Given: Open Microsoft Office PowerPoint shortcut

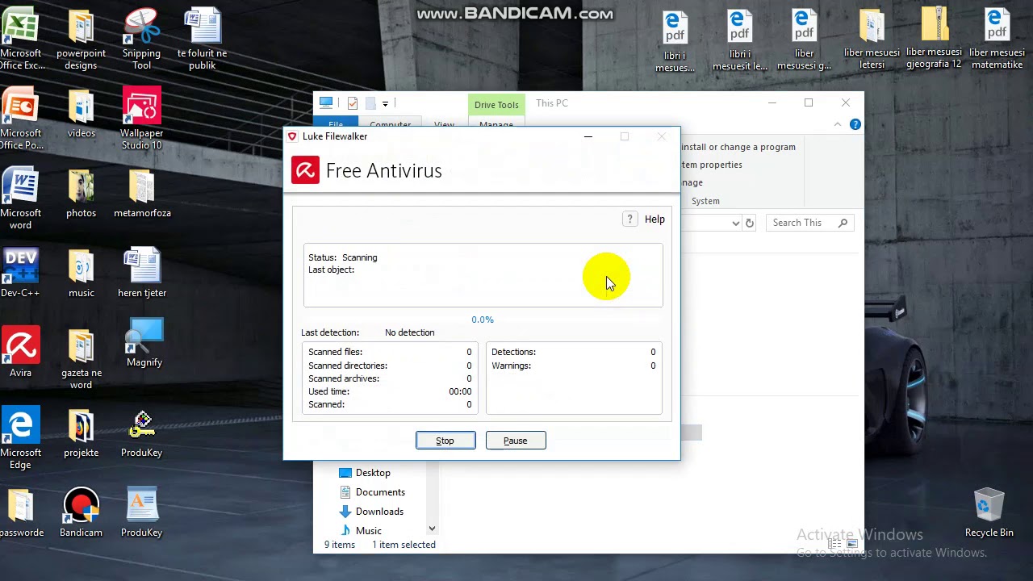Looking at the screenshot, I should [21, 119].
